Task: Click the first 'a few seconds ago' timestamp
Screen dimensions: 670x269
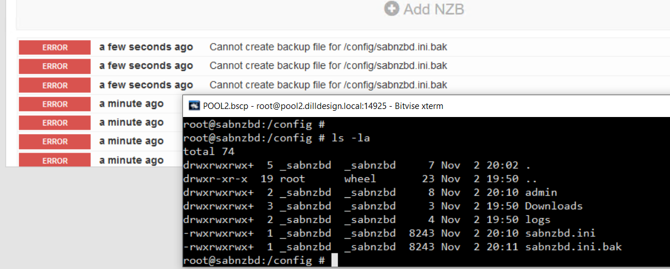Action: (146, 48)
